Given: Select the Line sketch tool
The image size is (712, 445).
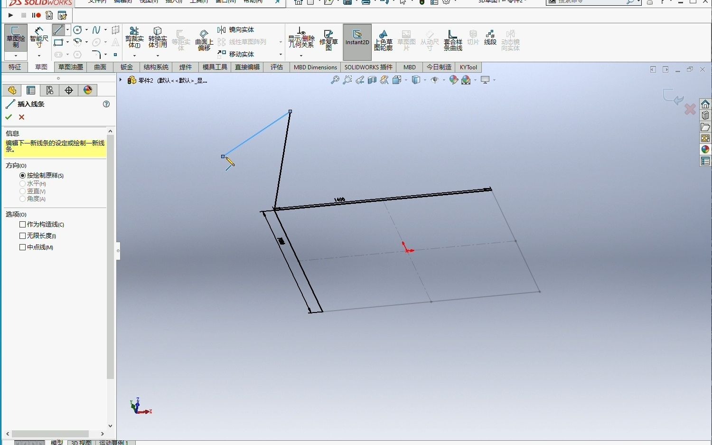Looking at the screenshot, I should [58, 30].
